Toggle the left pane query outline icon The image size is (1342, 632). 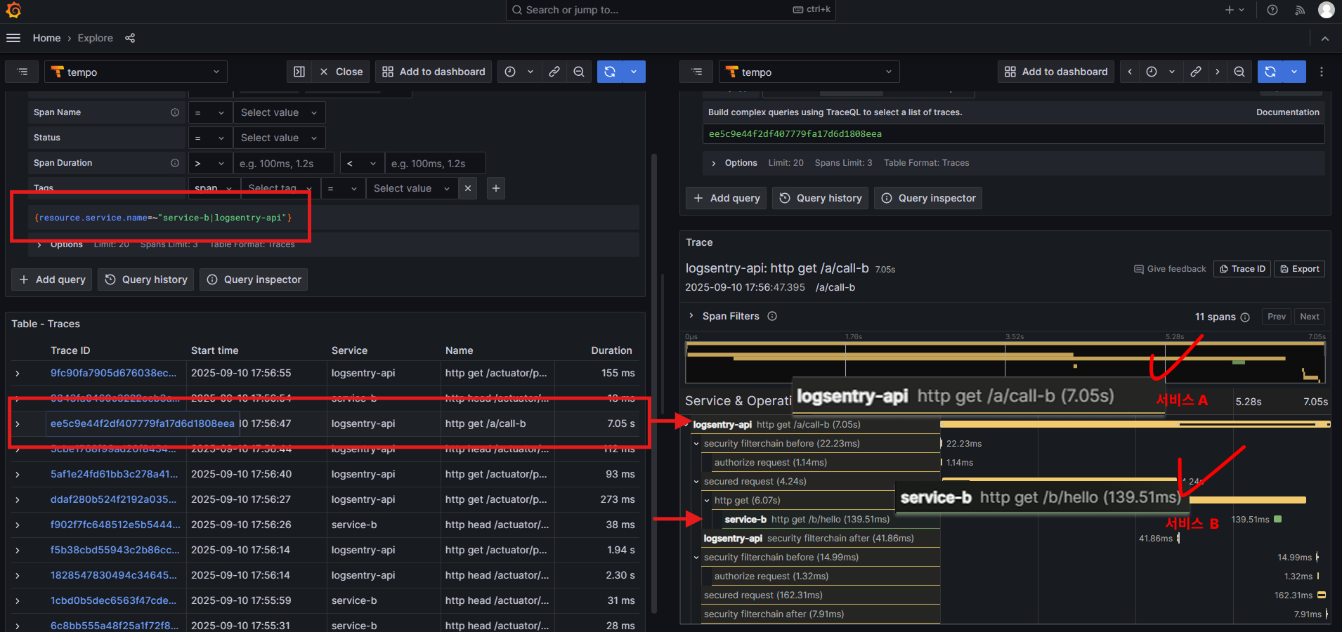22,72
